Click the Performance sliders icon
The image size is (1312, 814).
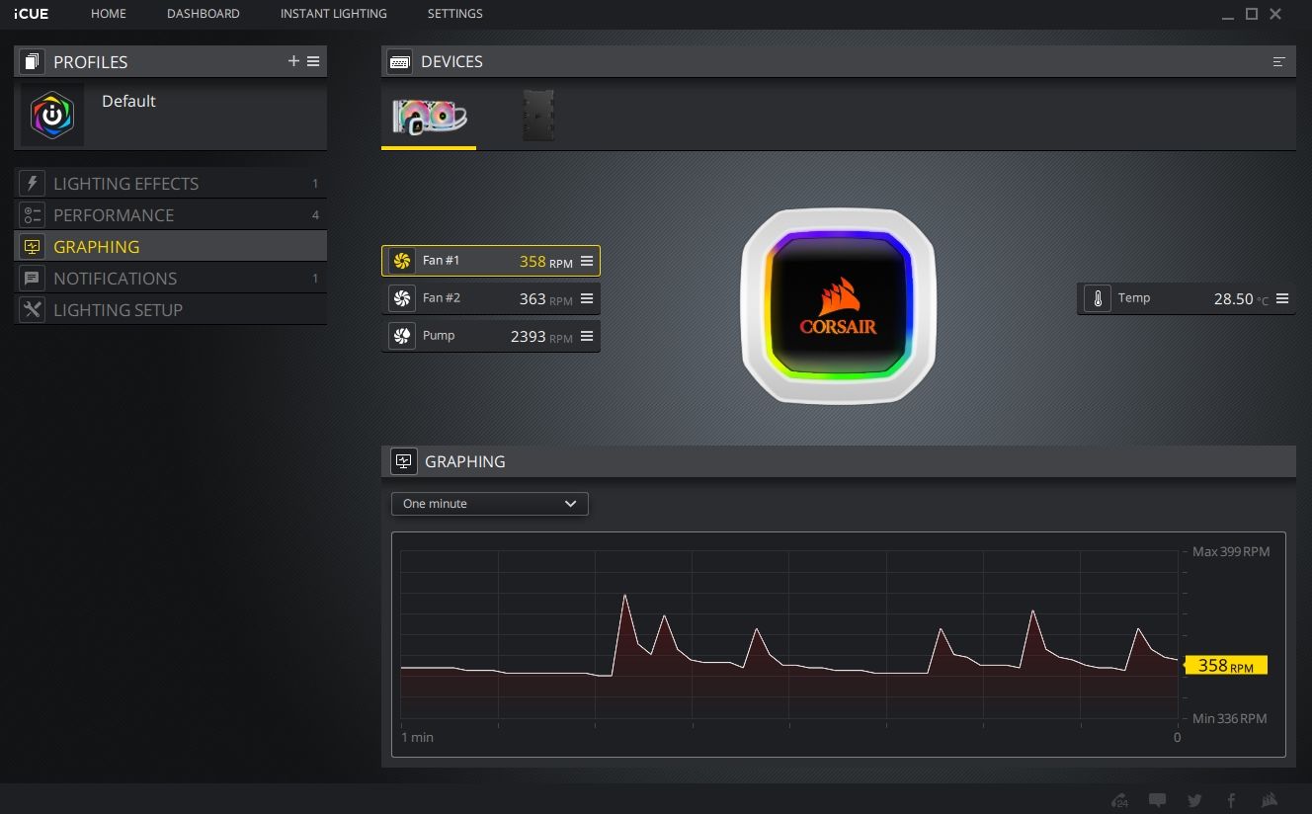point(33,215)
